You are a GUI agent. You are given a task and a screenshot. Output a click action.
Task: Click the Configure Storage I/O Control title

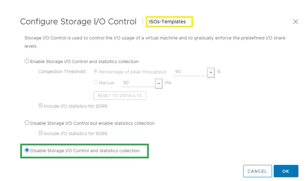click(x=78, y=22)
